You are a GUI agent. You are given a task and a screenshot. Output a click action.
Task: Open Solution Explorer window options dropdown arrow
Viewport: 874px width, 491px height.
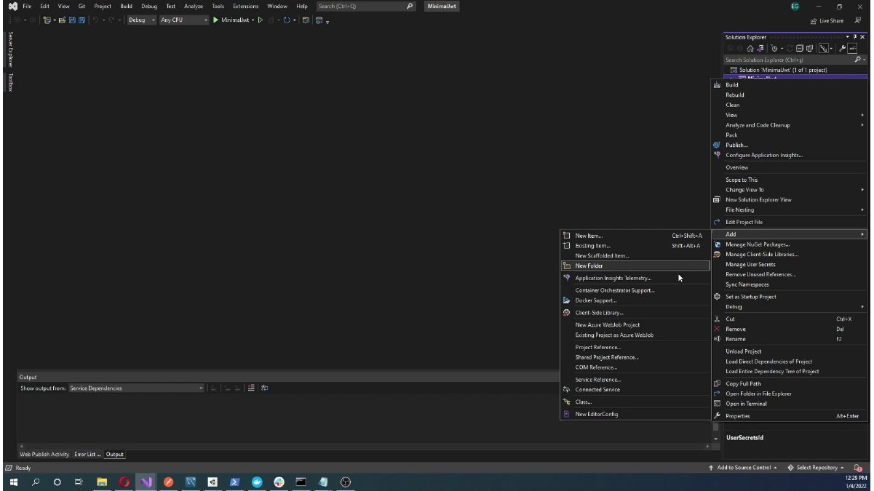pos(848,37)
